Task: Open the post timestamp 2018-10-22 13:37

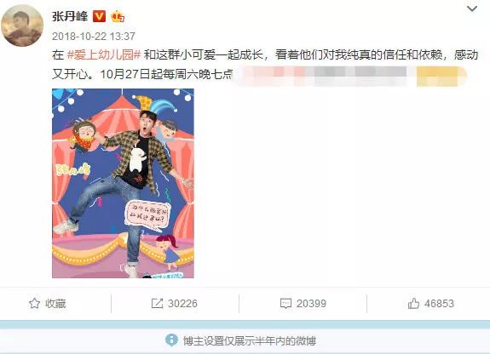Action: click(94, 37)
